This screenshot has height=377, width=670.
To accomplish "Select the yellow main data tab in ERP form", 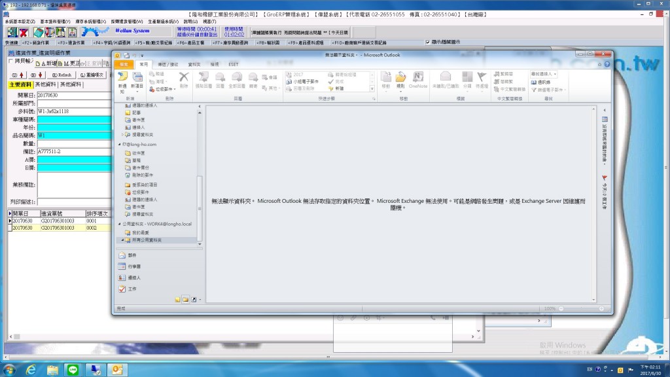I will 20,84.
